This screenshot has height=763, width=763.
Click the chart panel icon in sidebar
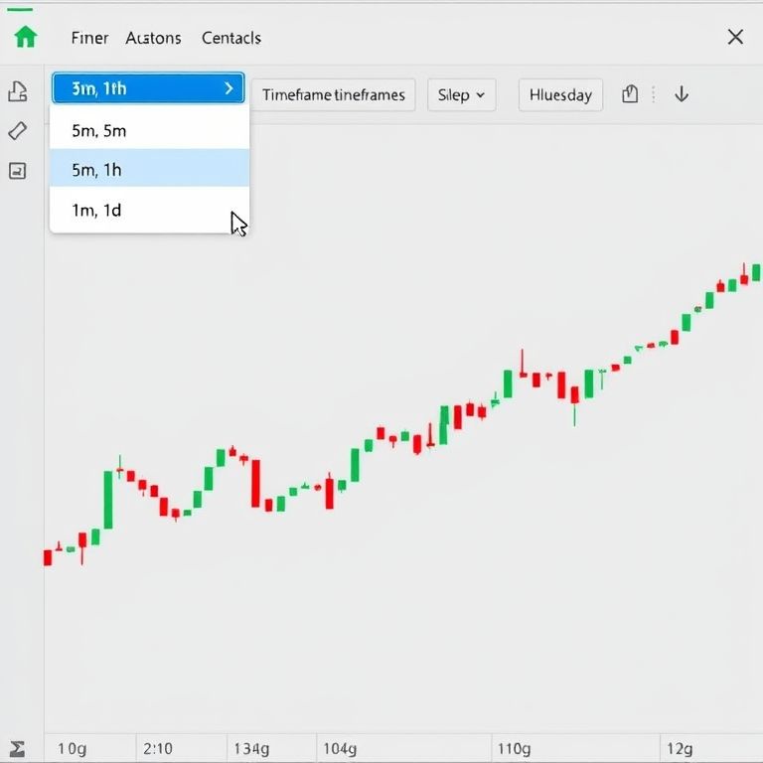click(17, 171)
